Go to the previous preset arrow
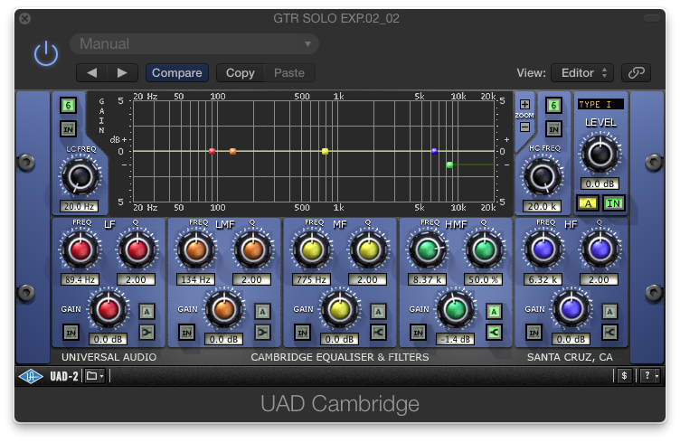Image resolution: width=680 pixels, height=442 pixels. pyautogui.click(x=92, y=73)
